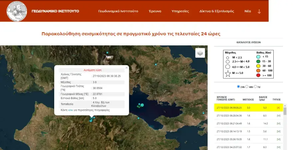
Task: Select the 48h time range option
Action: (247, 87)
